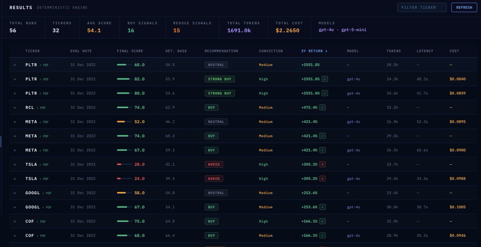Open PDF for GOOGL row scored 67.0
Screen dimensions: 481x247
pyautogui.click(x=47, y=207)
